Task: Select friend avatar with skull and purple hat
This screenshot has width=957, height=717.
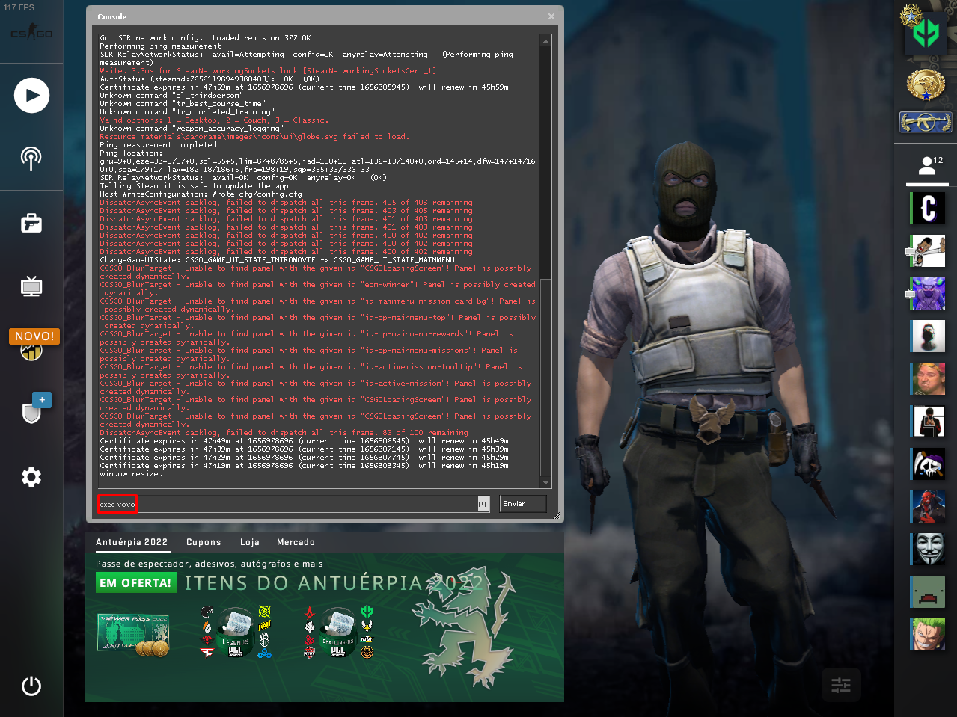Action: click(x=928, y=464)
